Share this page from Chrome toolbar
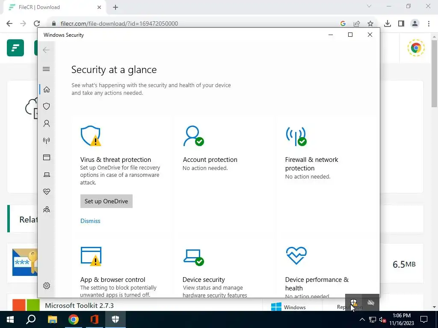The width and height of the screenshot is (438, 328). (357, 24)
